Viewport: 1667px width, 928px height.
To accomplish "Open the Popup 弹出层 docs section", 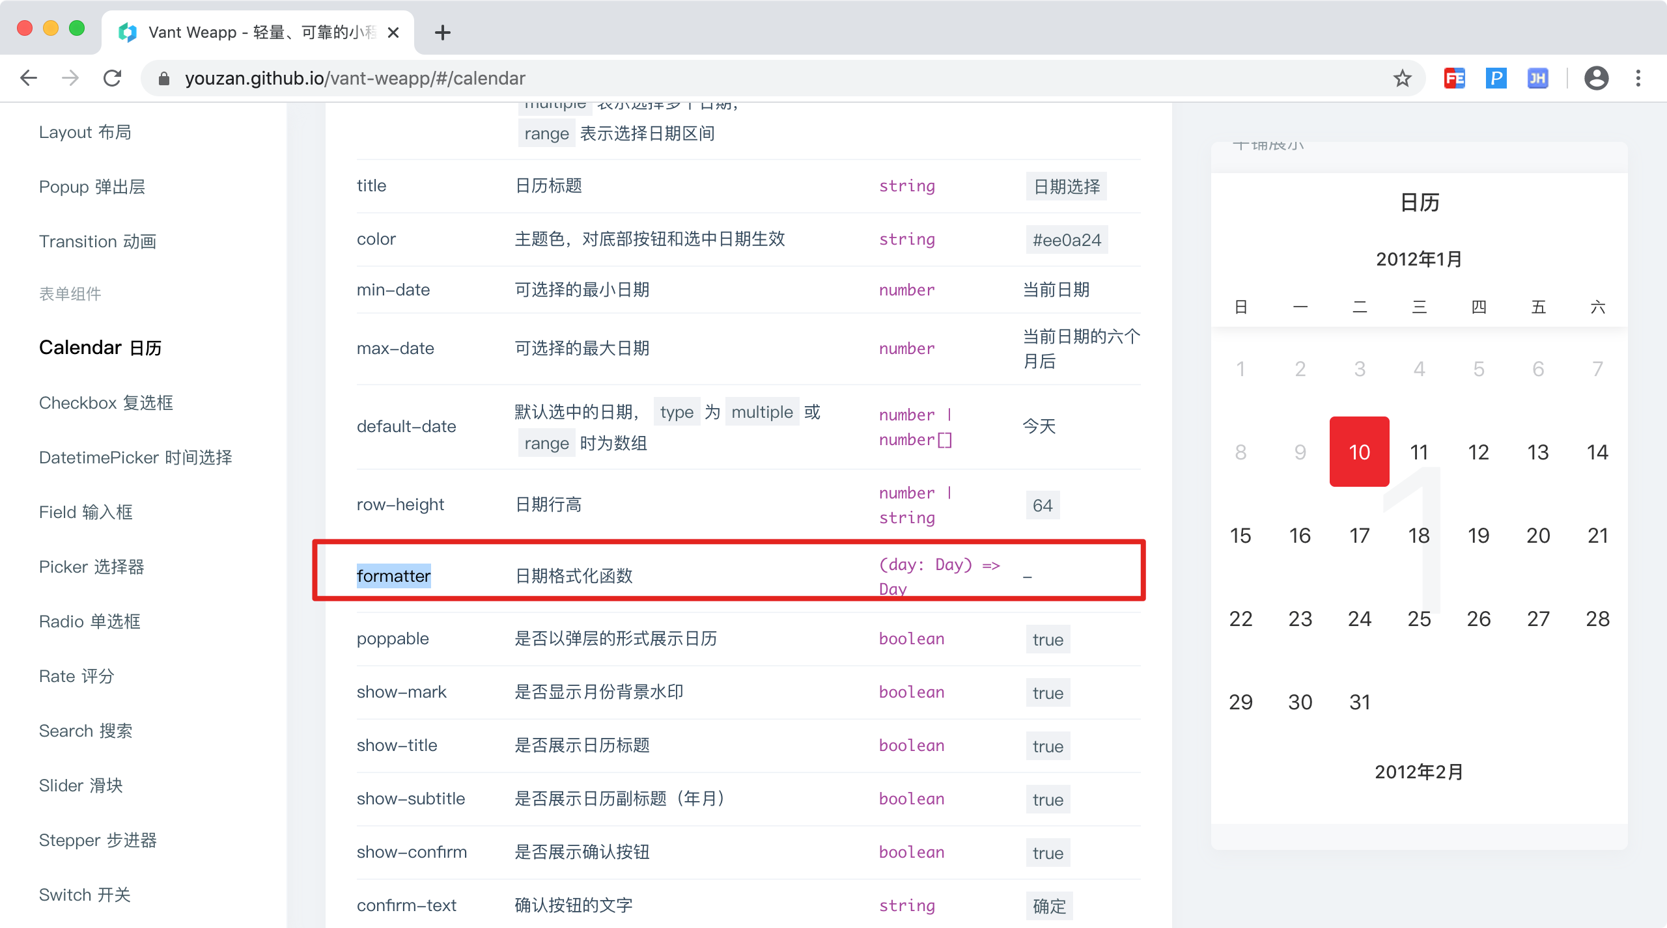I will point(91,187).
